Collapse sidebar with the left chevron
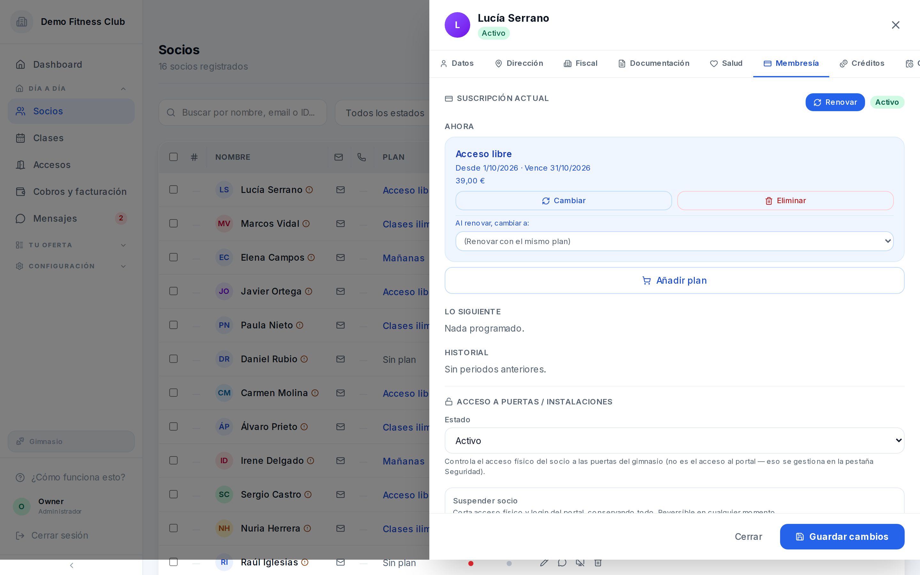Screen dimensions: 920x575 (72, 565)
